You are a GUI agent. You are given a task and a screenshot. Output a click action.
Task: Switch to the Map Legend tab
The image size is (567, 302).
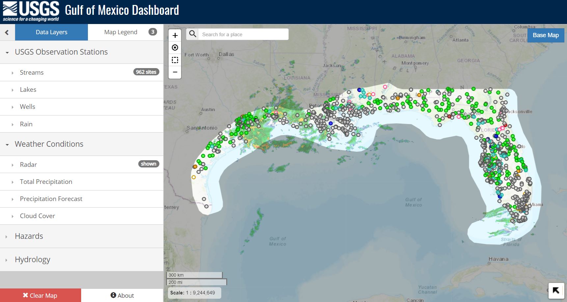(x=121, y=32)
